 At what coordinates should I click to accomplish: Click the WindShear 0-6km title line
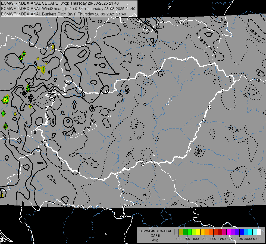(68, 9)
